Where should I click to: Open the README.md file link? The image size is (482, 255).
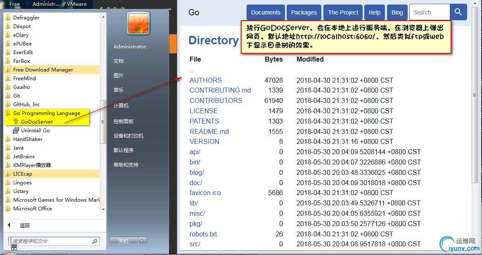point(209,132)
